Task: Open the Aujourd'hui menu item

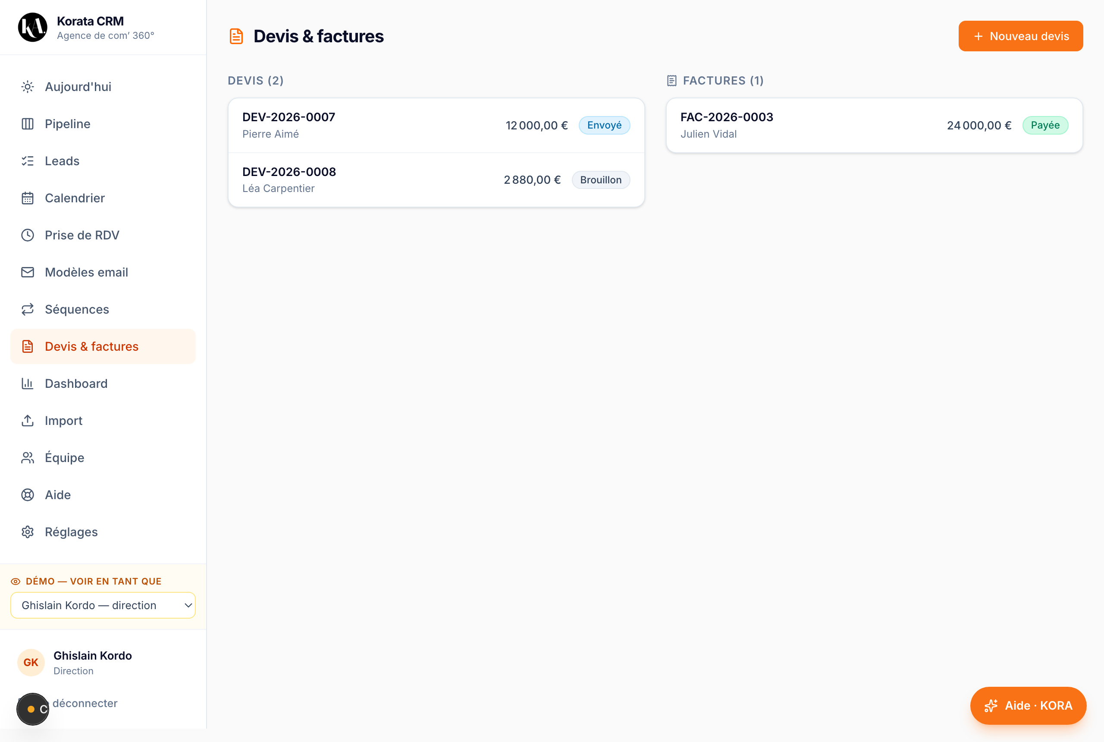Action: click(103, 87)
